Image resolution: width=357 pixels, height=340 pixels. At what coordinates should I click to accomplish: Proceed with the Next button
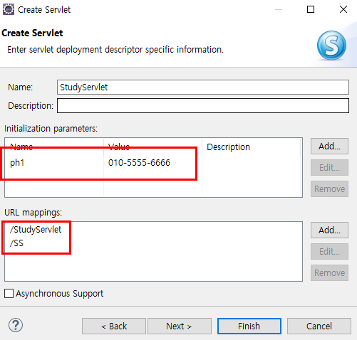(180, 326)
